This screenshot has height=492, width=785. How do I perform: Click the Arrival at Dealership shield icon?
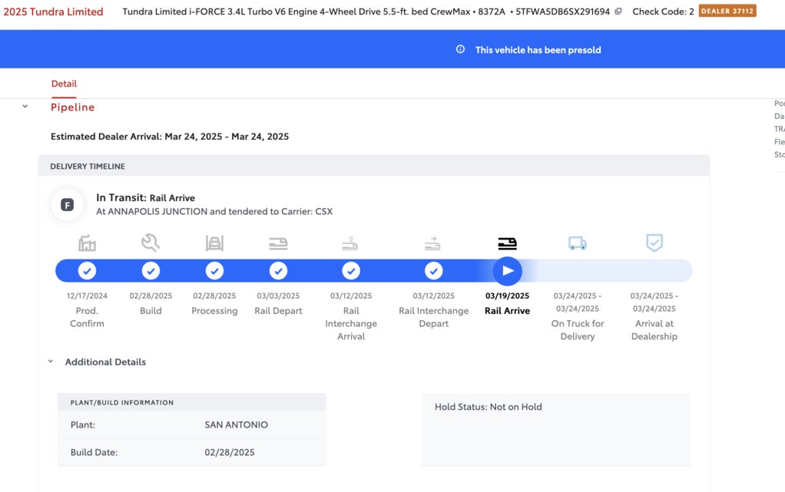[x=654, y=243]
